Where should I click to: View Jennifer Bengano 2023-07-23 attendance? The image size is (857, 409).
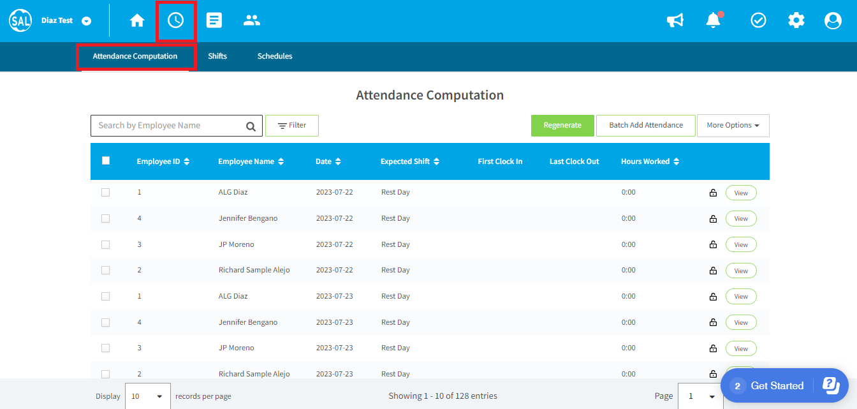[741, 322]
